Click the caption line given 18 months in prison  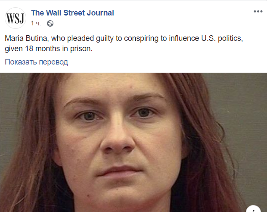pos(49,49)
